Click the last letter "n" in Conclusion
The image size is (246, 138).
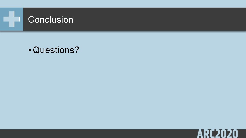pyautogui.click(x=71, y=21)
